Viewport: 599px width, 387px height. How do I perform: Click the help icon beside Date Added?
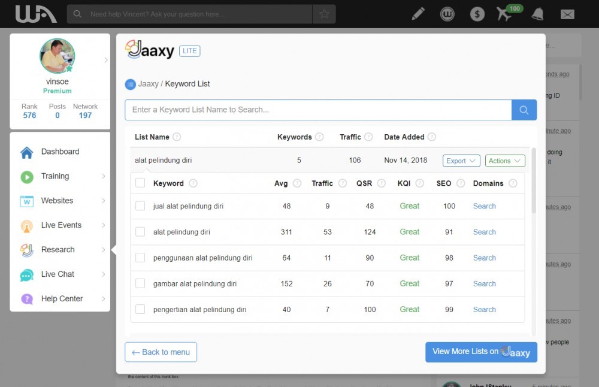(432, 137)
